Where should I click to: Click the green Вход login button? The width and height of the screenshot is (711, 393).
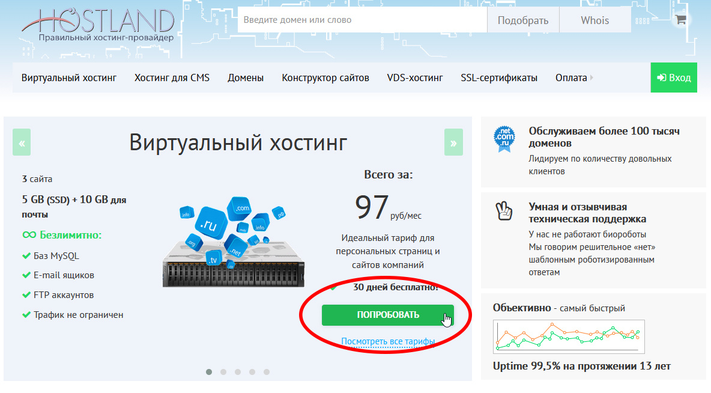point(674,78)
